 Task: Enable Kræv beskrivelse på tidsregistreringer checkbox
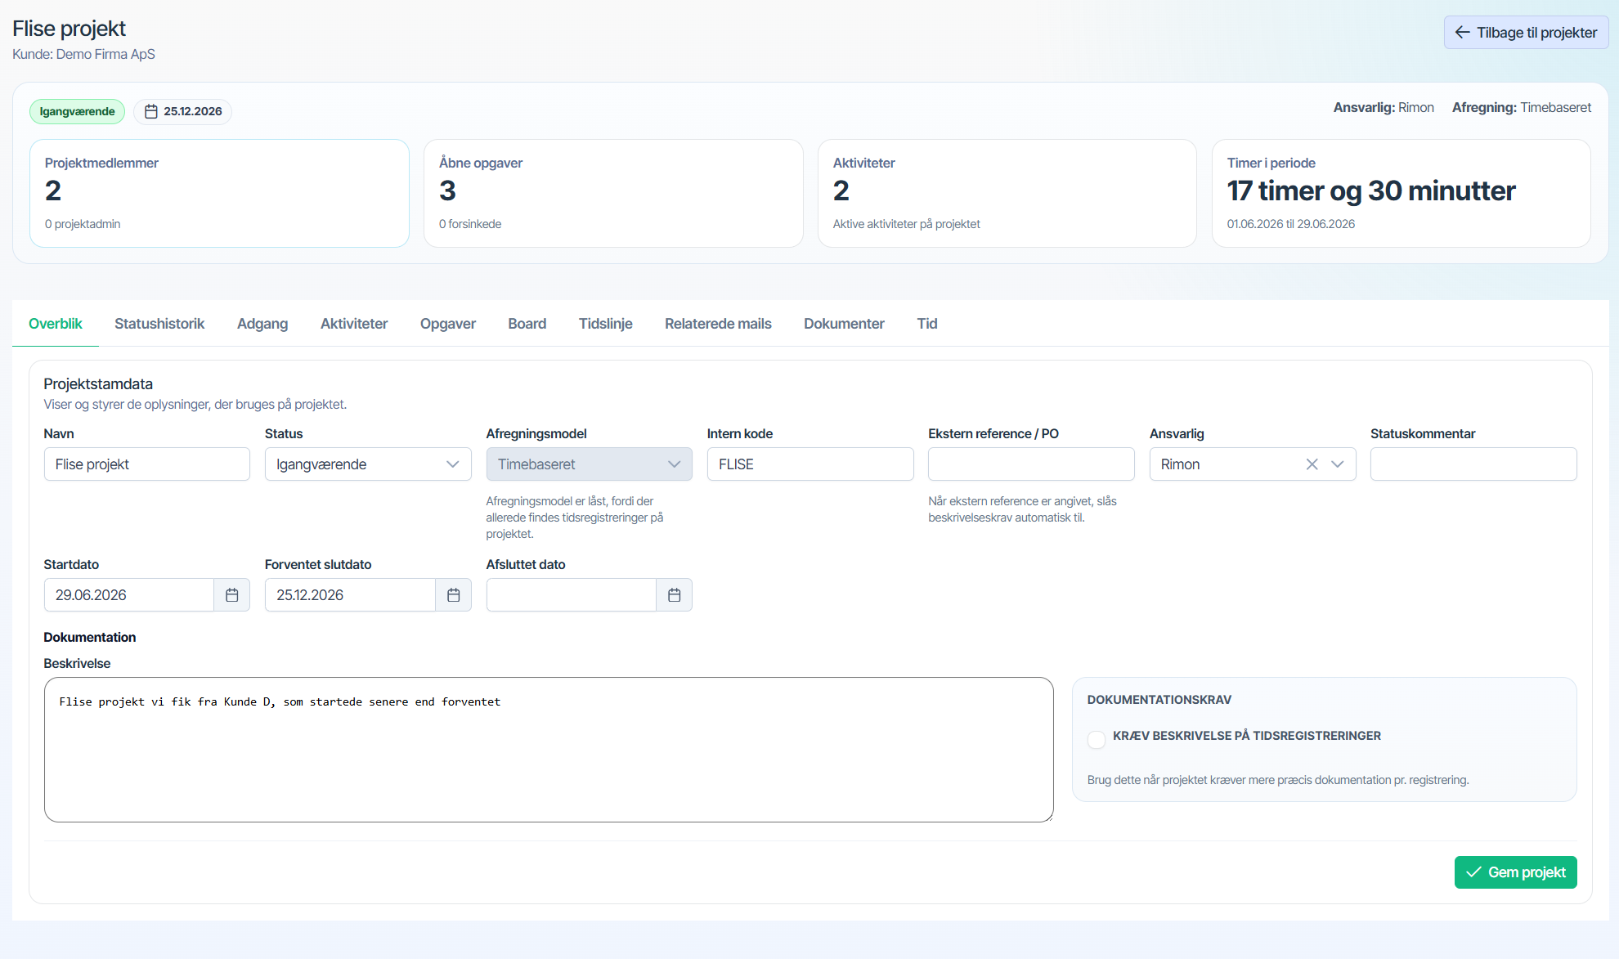[x=1097, y=740]
